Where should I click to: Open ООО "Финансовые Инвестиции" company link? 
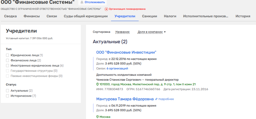126,52
